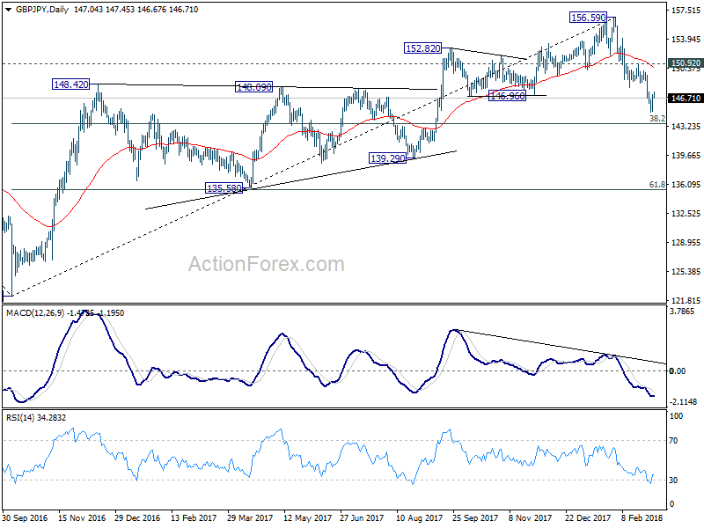Click the 61.8 Fibonacci level label
Image resolution: width=704 pixels, height=528 pixels.
[656, 185]
